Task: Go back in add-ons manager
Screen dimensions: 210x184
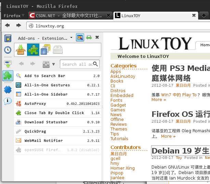Action: tap(22, 64)
